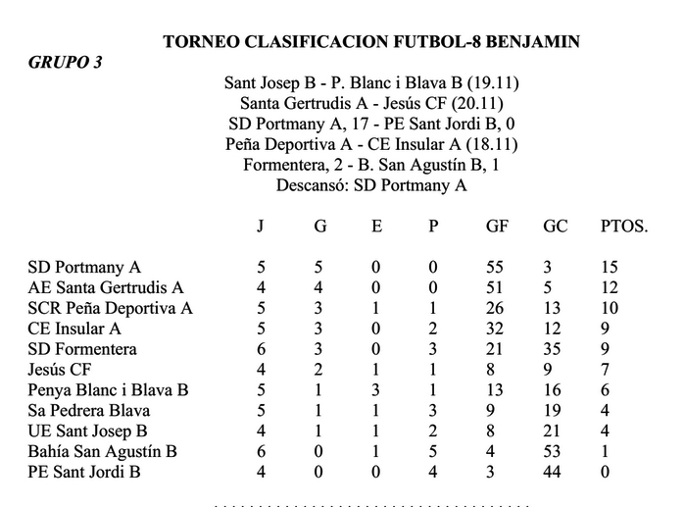The height and width of the screenshot is (507, 684).
Task: Select the GC column header
Action: pos(556,227)
